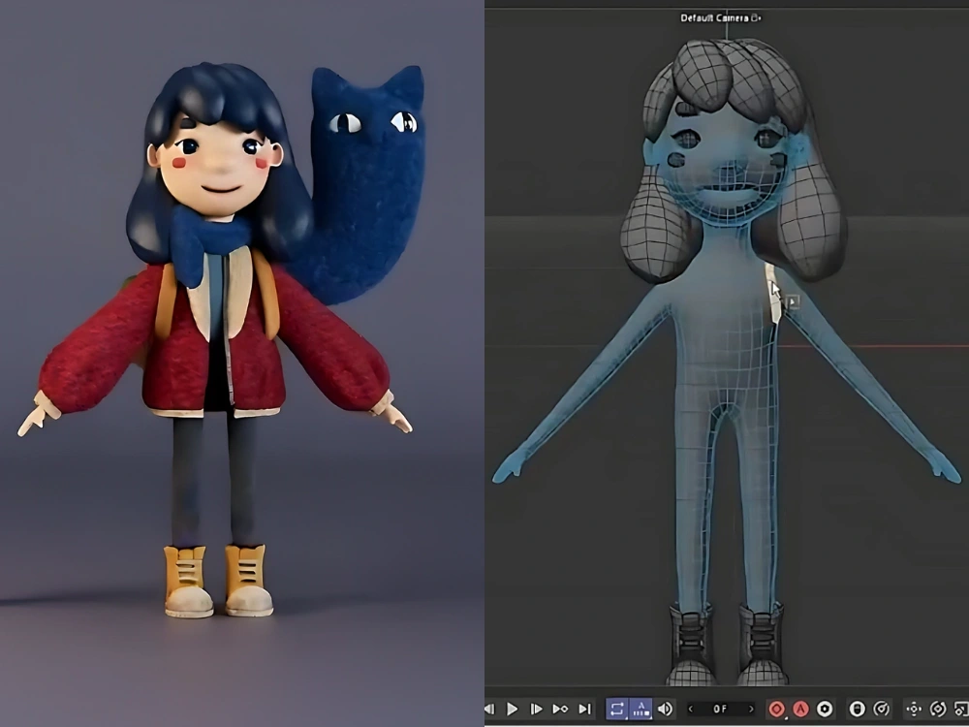This screenshot has height=727, width=969.
Task: Open the white keyframe selection icon
Action: tap(825, 709)
